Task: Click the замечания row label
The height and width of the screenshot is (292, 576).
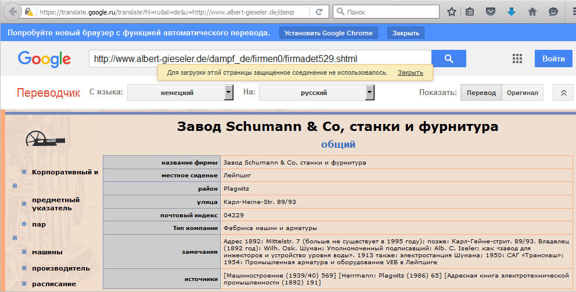Action: (200, 251)
